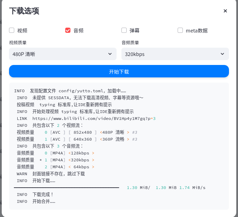
Task: Click the WARN 封面链接不存在 log line
Action: pos(51,174)
